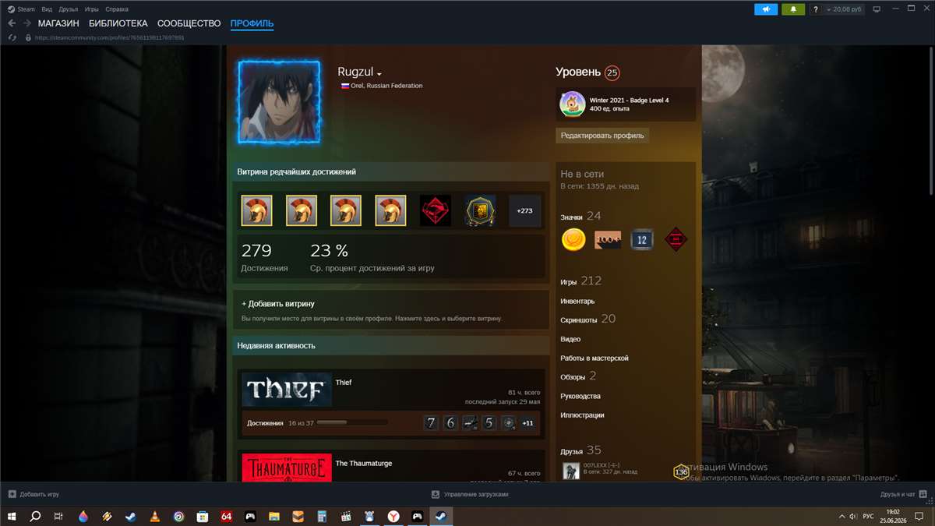The height and width of the screenshot is (526, 935).
Task: Open the Steam menu
Action: click(x=26, y=9)
